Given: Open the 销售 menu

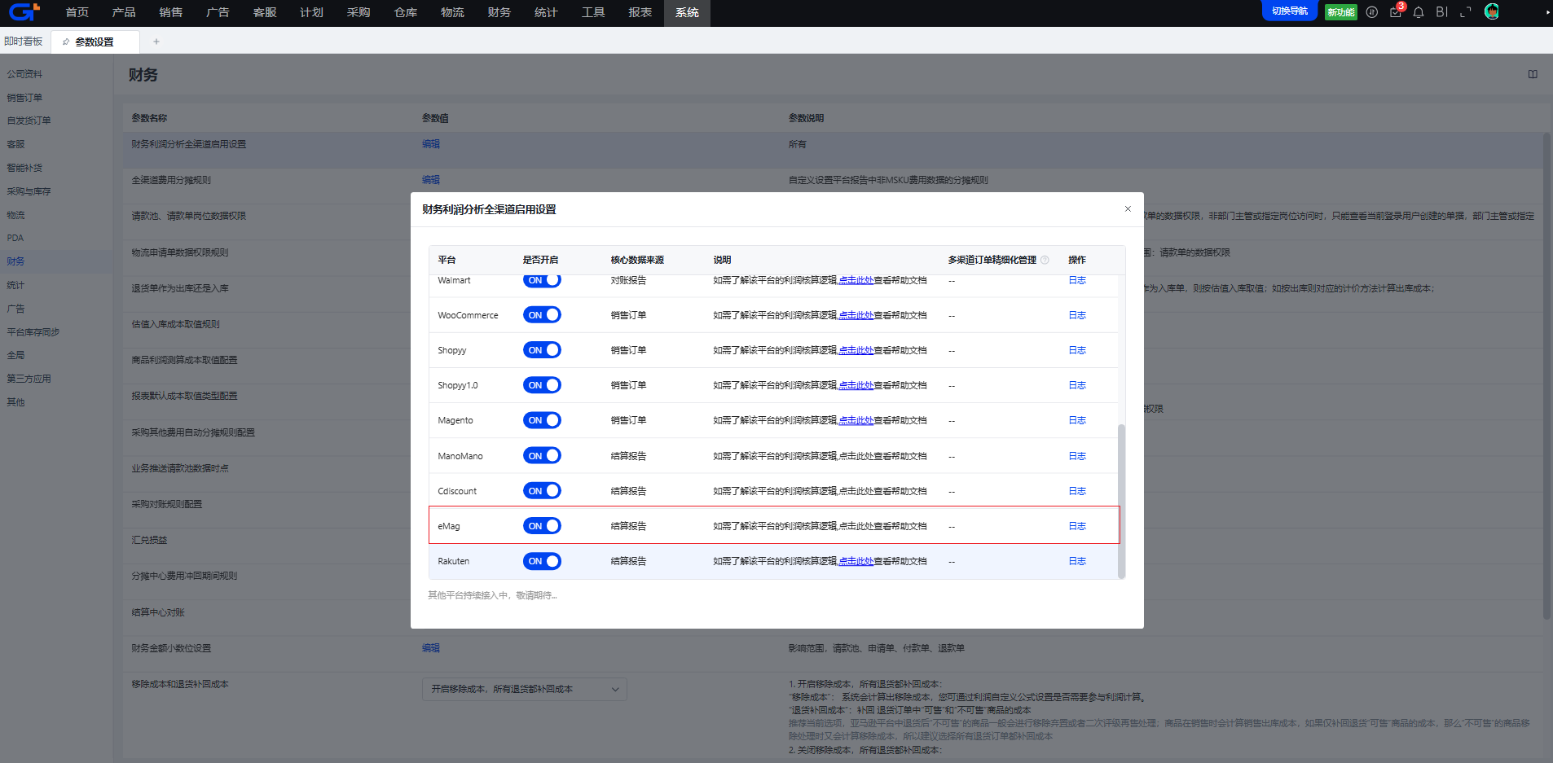Looking at the screenshot, I should (x=171, y=12).
